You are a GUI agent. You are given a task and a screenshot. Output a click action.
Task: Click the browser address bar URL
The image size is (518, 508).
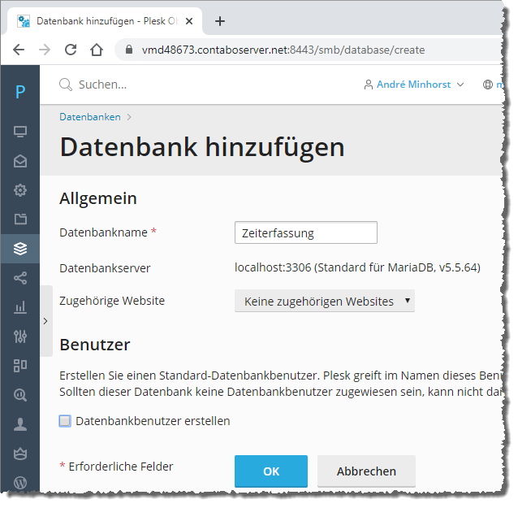[283, 50]
